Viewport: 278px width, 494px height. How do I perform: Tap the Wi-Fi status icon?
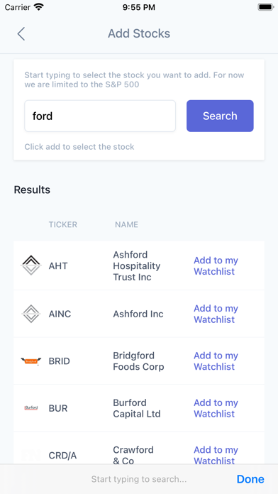(38, 7)
